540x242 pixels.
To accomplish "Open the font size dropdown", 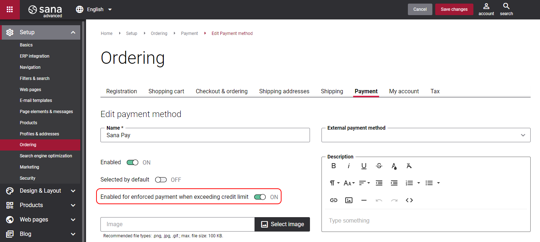I will (x=349, y=183).
